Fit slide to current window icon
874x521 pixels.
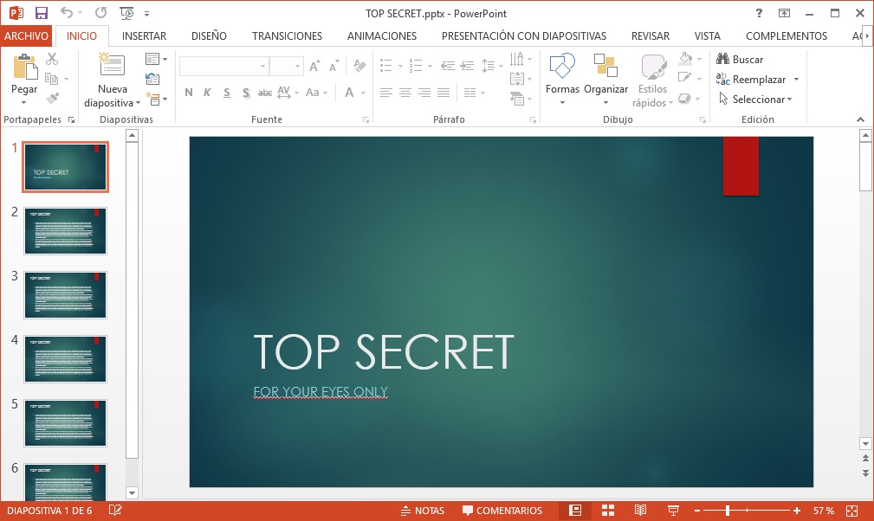852,511
